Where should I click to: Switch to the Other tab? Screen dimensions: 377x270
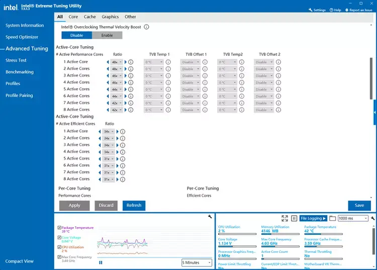pos(130,17)
